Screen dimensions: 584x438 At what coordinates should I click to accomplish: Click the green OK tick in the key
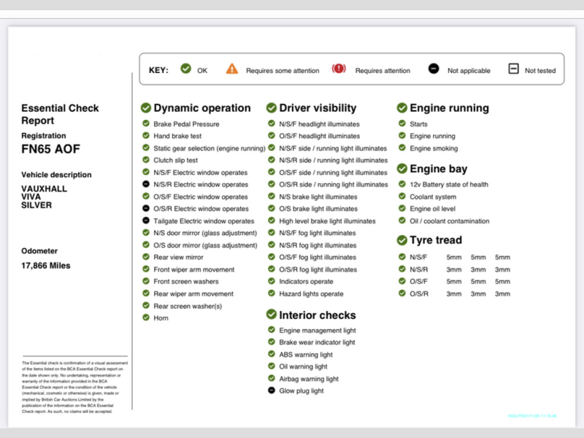coord(185,69)
